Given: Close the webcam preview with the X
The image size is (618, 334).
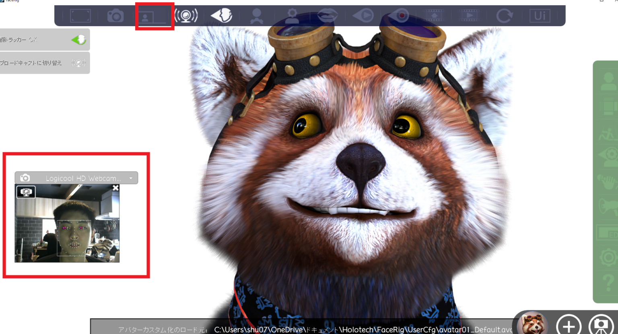Looking at the screenshot, I should (115, 188).
